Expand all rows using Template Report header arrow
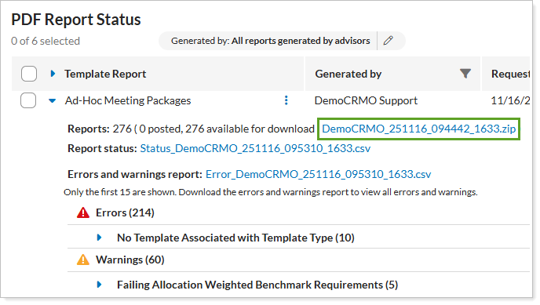 tap(53, 74)
